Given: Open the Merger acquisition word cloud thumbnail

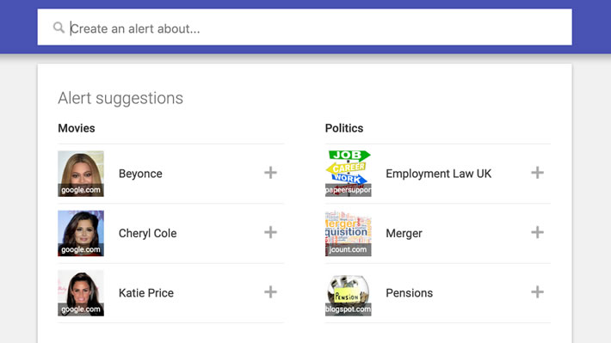Looking at the screenshot, I should [x=349, y=233].
